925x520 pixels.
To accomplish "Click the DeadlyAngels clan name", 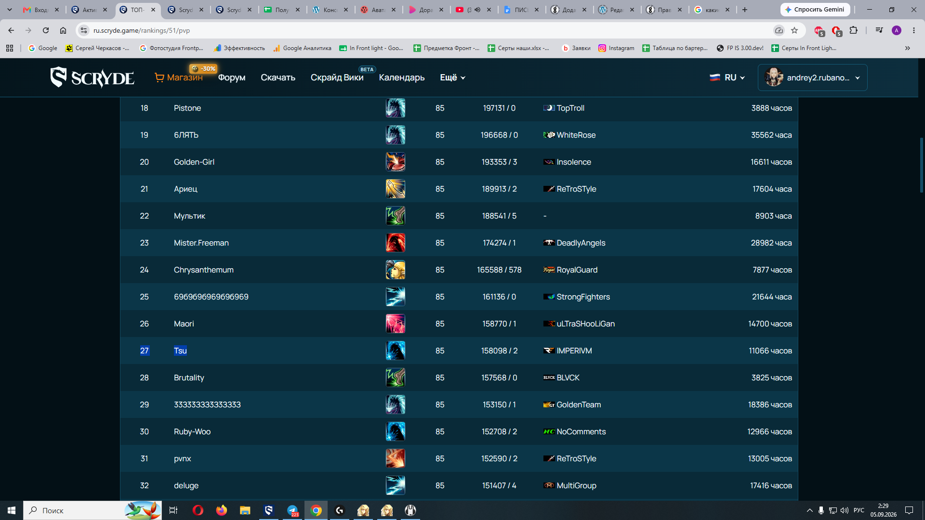I will point(581,243).
